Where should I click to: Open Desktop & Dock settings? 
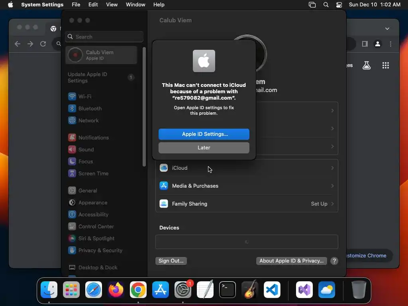click(101, 268)
